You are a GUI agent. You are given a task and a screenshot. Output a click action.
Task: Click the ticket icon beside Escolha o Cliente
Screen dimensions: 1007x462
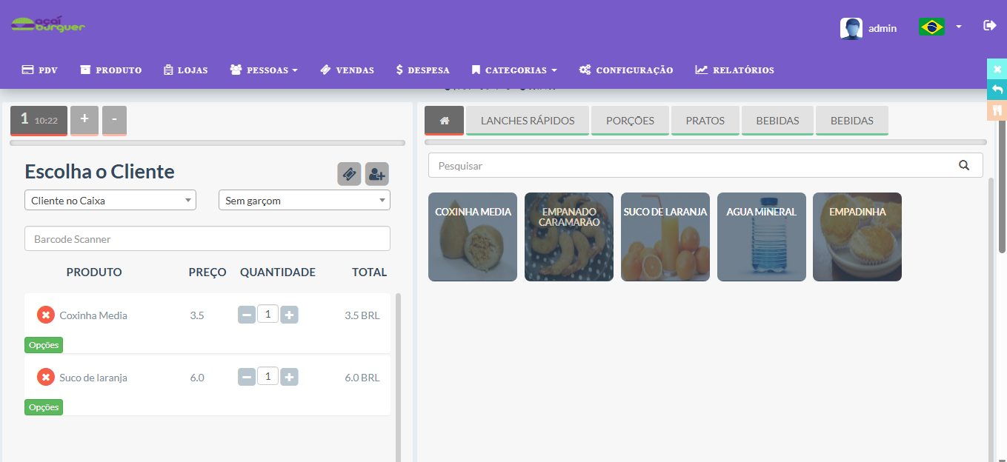pos(349,174)
